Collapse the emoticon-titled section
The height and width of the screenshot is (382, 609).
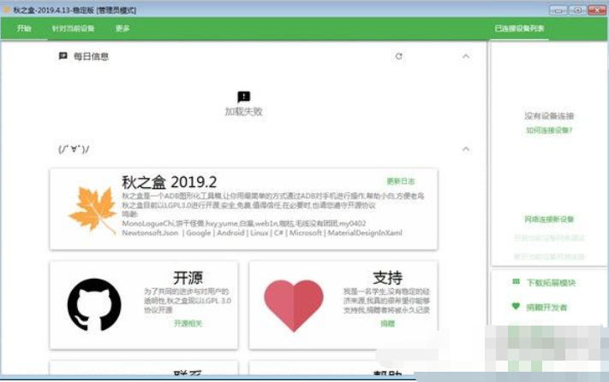tap(466, 149)
